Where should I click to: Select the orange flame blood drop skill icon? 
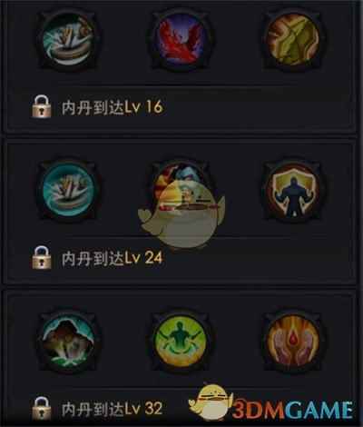pos(293,340)
